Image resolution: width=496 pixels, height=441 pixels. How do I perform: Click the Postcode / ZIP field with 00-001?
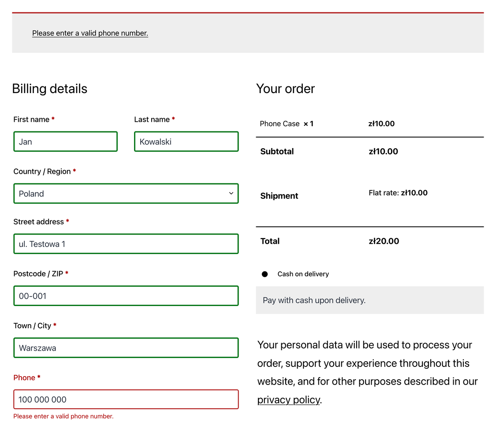pyautogui.click(x=126, y=296)
